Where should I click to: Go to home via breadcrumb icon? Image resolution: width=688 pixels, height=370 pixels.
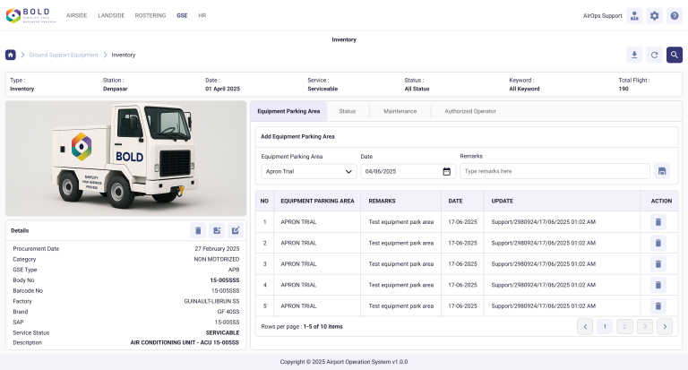[x=11, y=55]
